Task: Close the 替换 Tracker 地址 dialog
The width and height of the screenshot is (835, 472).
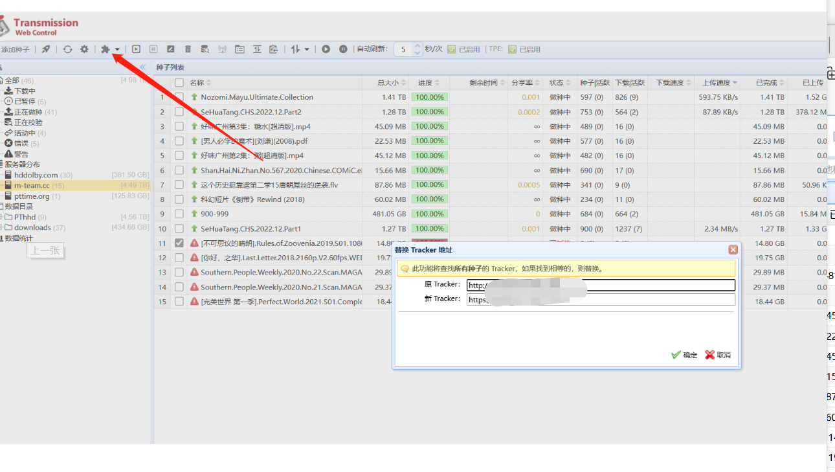Action: click(x=733, y=249)
